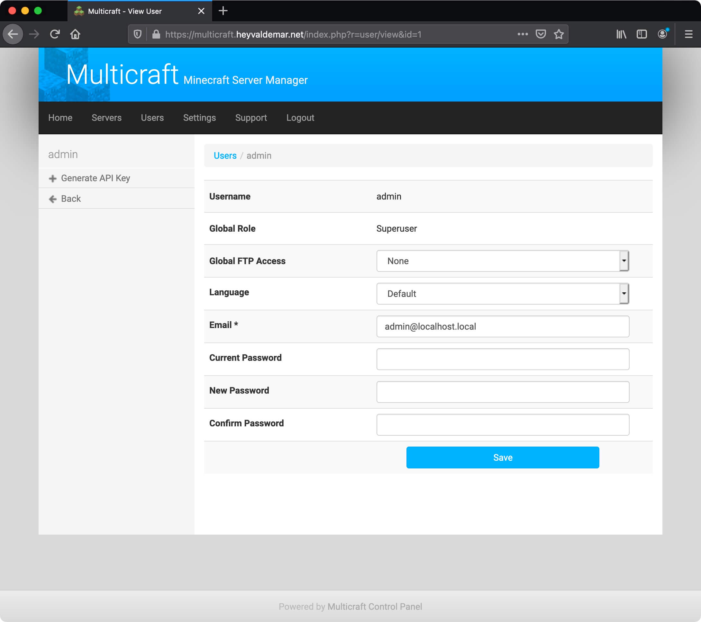Click the admin sidebar heading
701x622 pixels.
[x=63, y=154]
